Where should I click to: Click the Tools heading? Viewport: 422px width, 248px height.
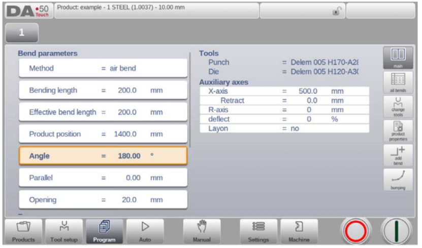(209, 53)
